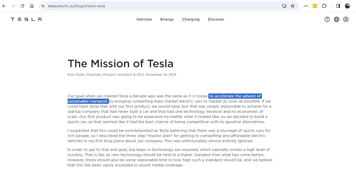Click the paragraph starting 'In order to get'
This screenshot has height=170, width=356.
170,157
